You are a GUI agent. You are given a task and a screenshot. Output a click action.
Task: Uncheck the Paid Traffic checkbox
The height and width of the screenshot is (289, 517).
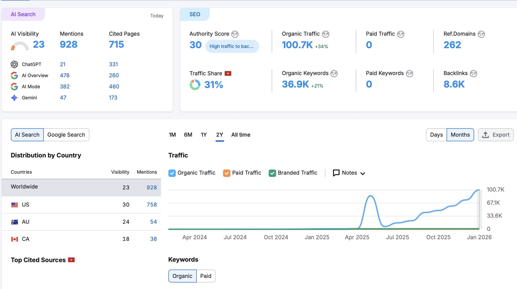pos(226,173)
